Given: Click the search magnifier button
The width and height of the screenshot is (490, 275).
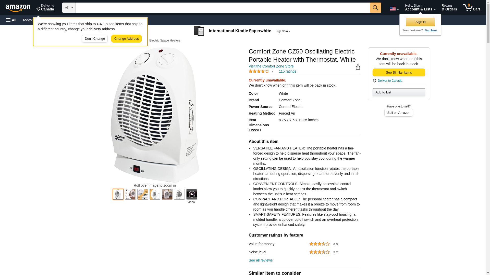Looking at the screenshot, I should tap(375, 8).
